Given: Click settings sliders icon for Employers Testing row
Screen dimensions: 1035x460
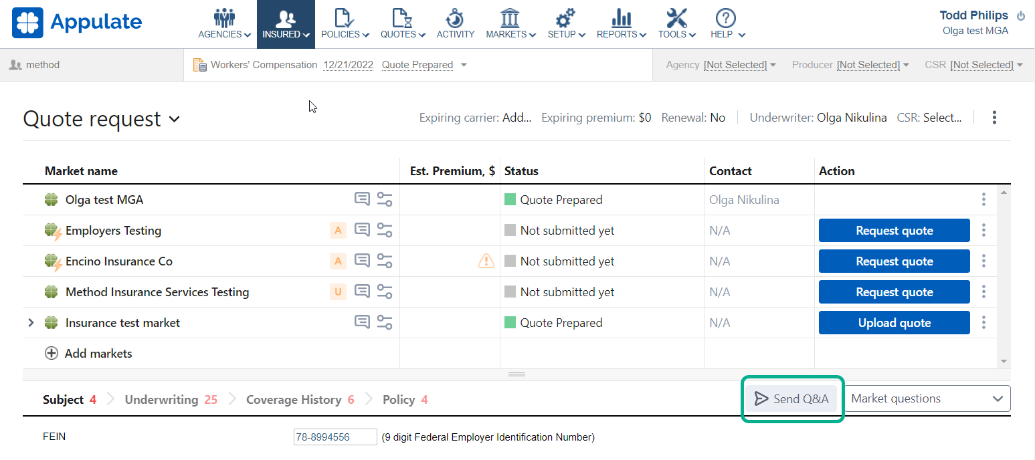Looking at the screenshot, I should click(x=385, y=231).
